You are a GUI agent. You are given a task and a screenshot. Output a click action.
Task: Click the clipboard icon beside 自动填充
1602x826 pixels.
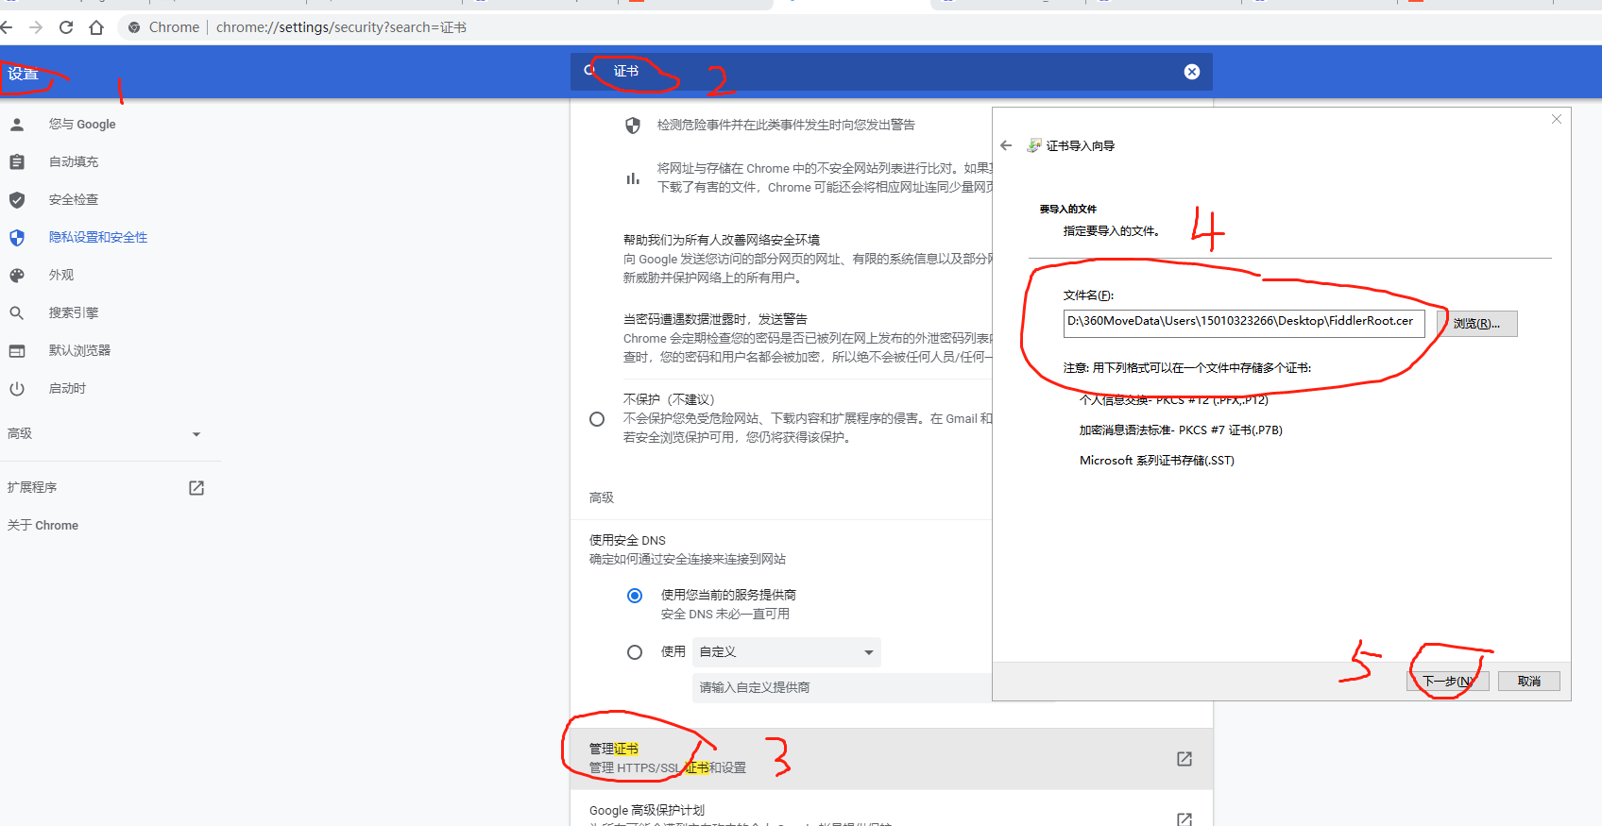(x=17, y=161)
